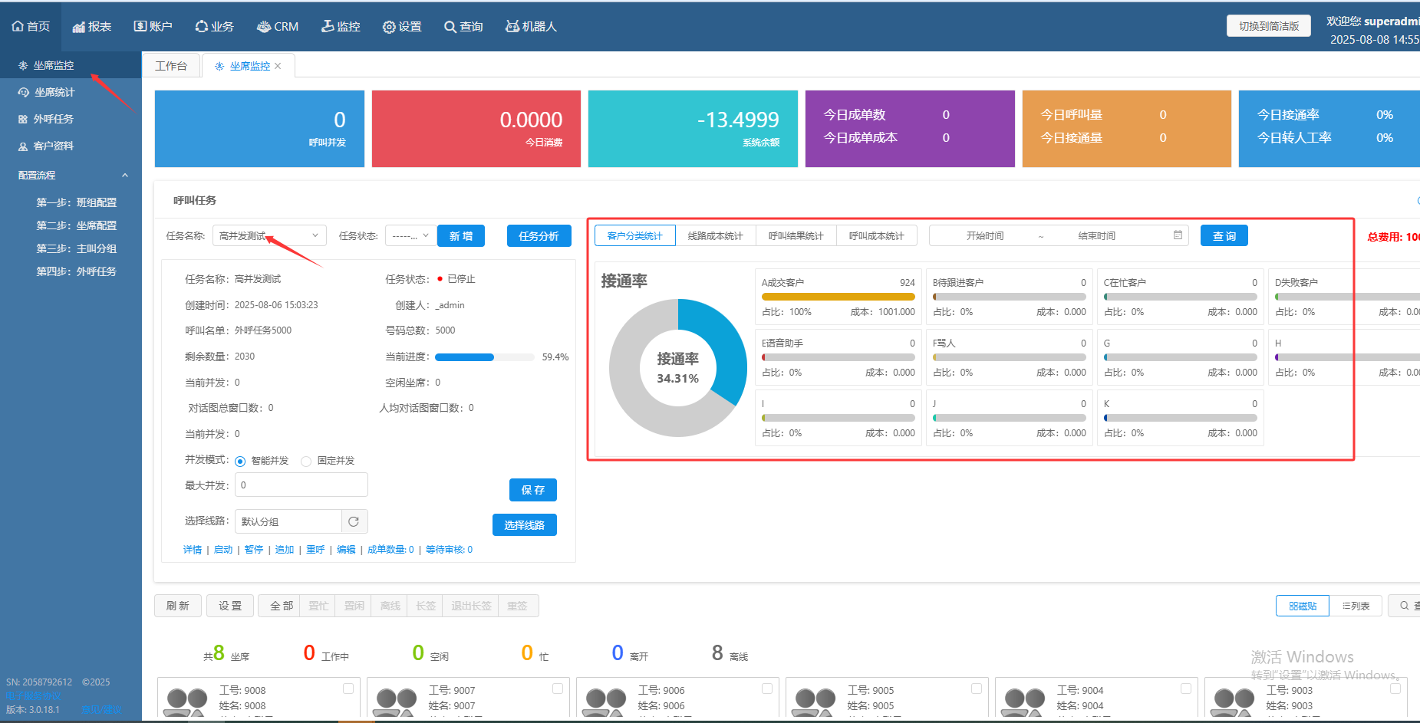Collapse the 配置流程 sidebar section

[x=125, y=176]
